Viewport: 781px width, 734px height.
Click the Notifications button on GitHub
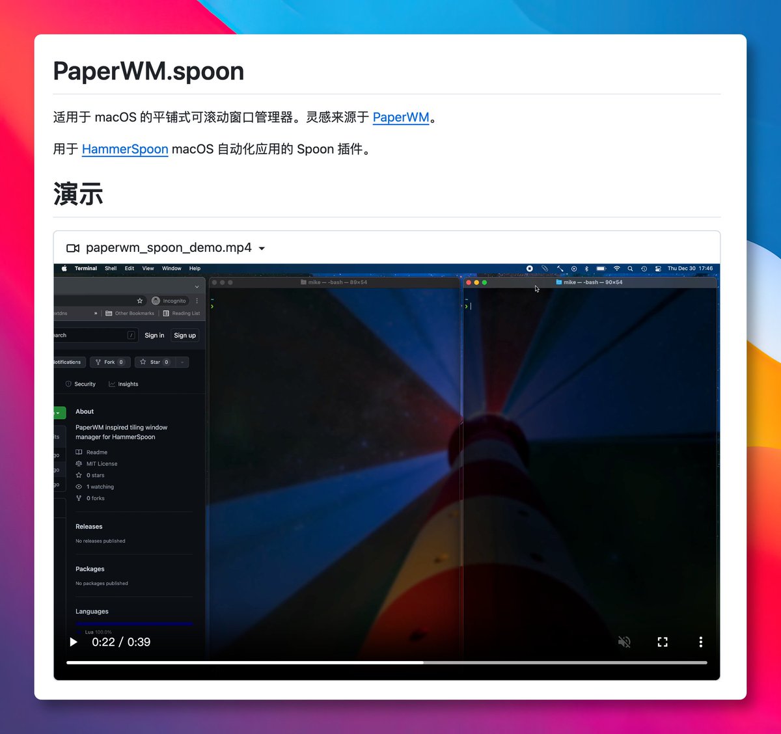point(69,362)
